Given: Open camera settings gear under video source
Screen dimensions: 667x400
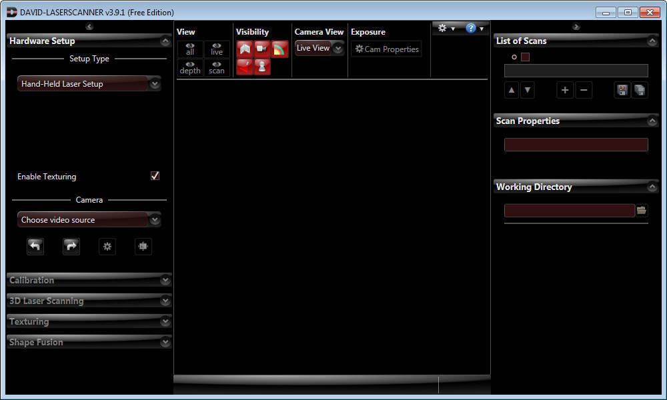Looking at the screenshot, I should [x=107, y=247].
